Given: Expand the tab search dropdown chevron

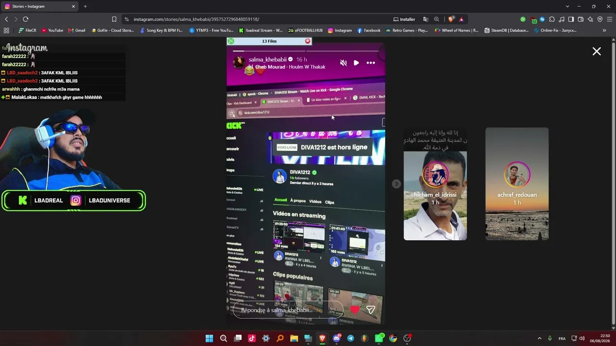Looking at the screenshot, I should (567, 6).
